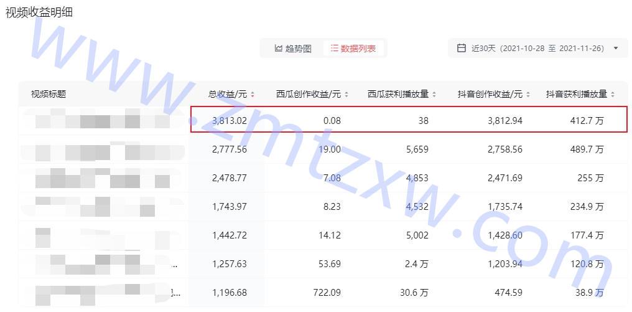Select total revenue cell 2,478.77
Screen dimensions: 632x312
[230, 178]
